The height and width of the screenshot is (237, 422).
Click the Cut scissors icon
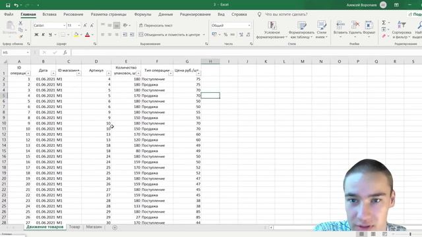[x=20, y=24]
